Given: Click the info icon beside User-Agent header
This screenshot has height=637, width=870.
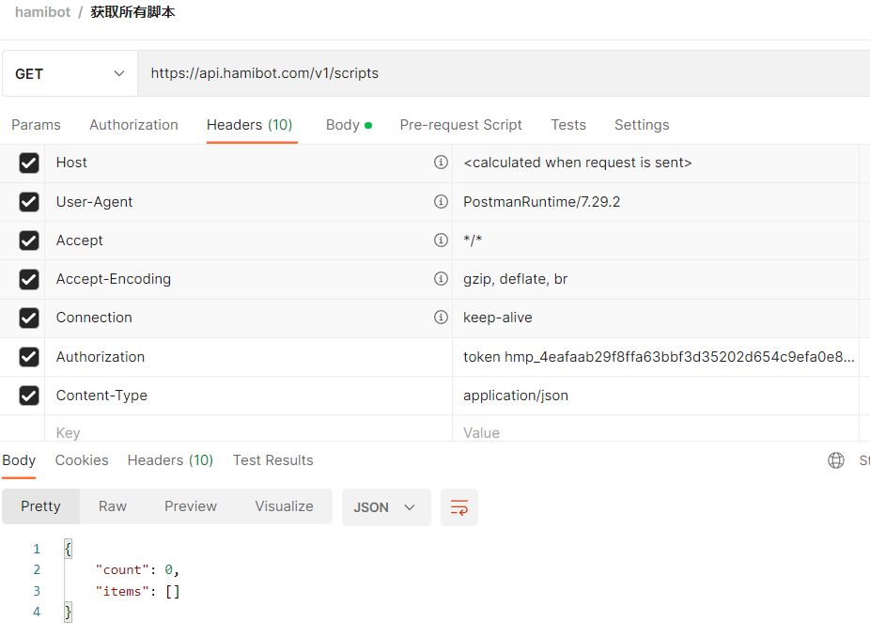Looking at the screenshot, I should 441,201.
